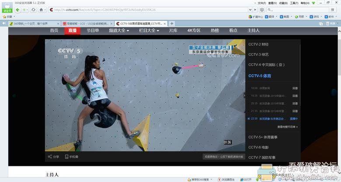The width and height of the screenshot is (341, 182).
Task: Open a new tab with plus button
Action: click(171, 24)
